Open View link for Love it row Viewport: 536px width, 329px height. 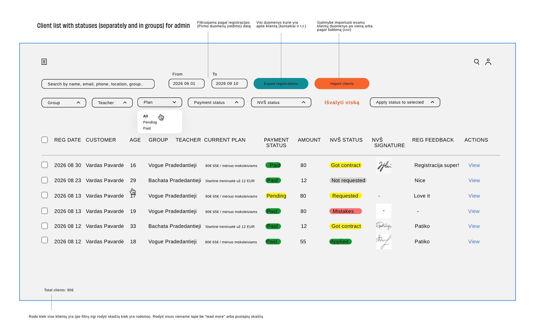(x=474, y=196)
